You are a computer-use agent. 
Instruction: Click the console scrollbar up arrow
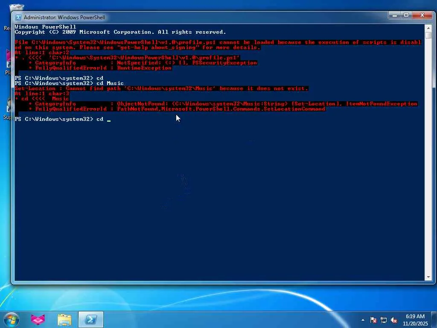point(428,28)
